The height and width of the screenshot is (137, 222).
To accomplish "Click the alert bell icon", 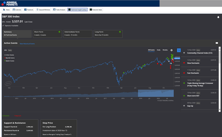I will pos(218,17).
